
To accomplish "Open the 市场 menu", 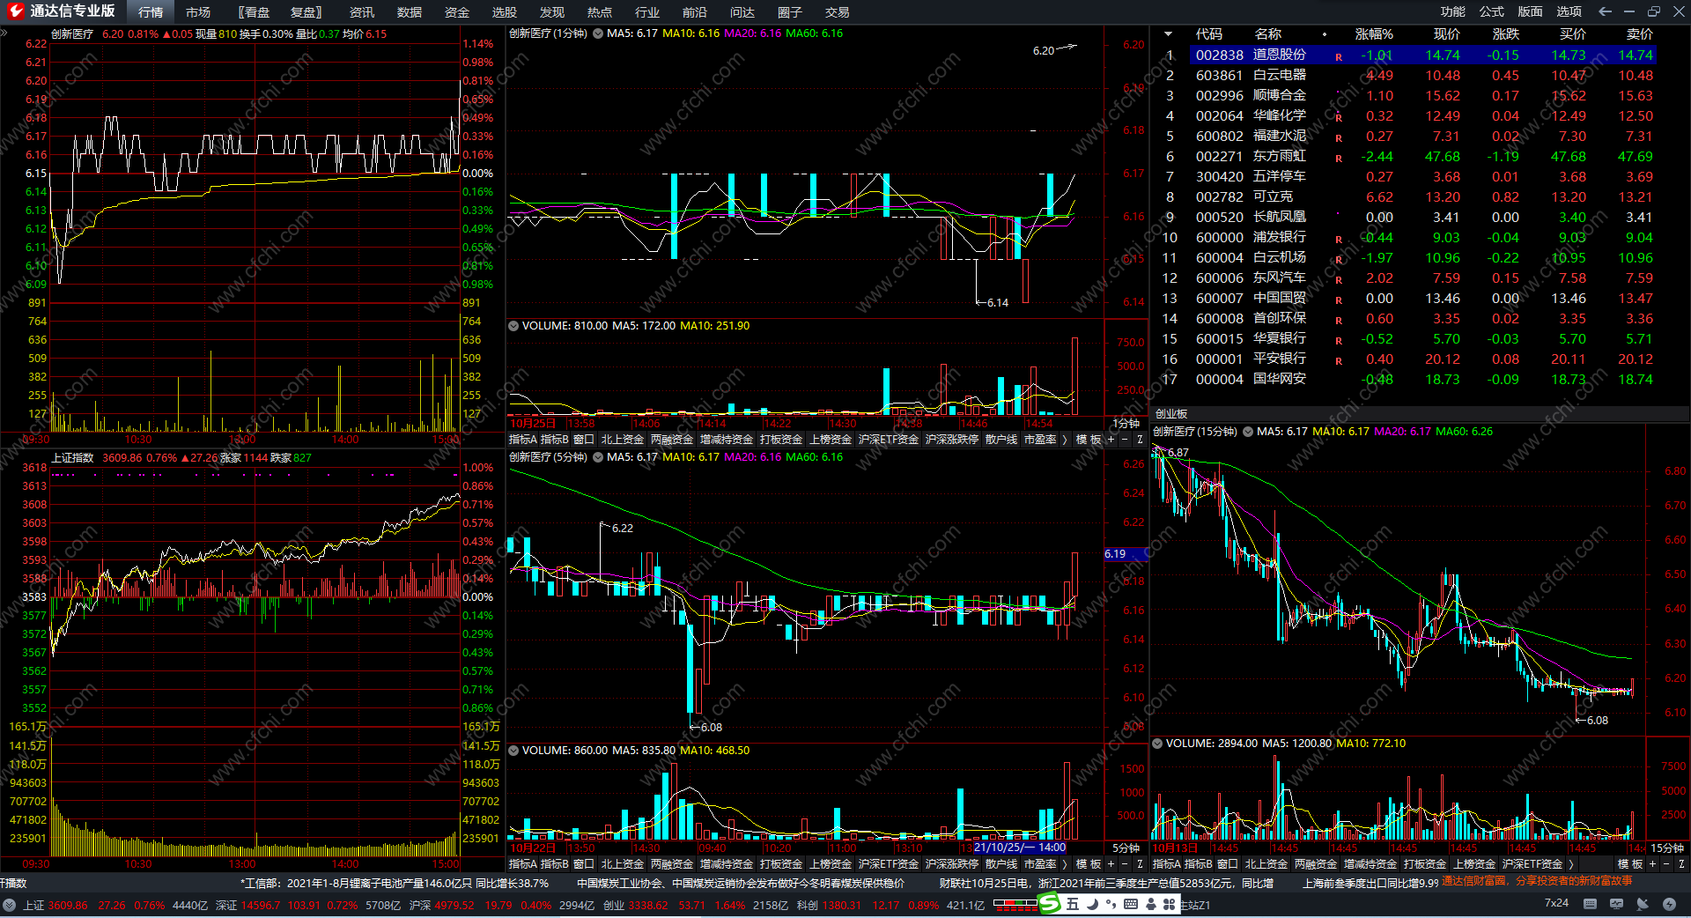I will click(x=198, y=12).
